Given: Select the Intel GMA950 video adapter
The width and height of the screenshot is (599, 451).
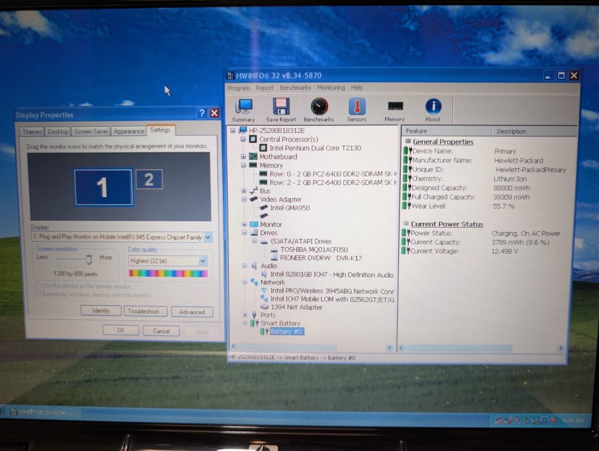Looking at the screenshot, I should (290, 208).
